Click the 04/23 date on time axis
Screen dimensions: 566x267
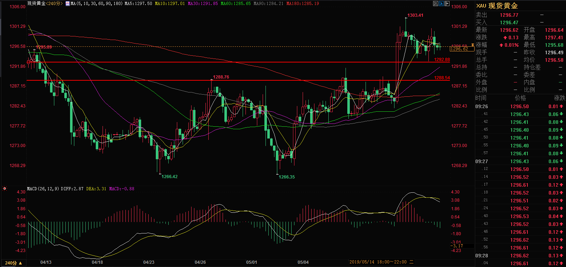pyautogui.click(x=149, y=262)
